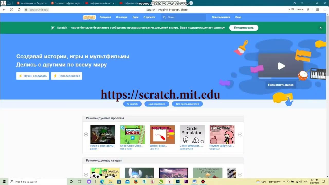The width and height of the screenshot is (329, 185).
Task: Expand hidden system tray icons chevron
Action: (284, 182)
